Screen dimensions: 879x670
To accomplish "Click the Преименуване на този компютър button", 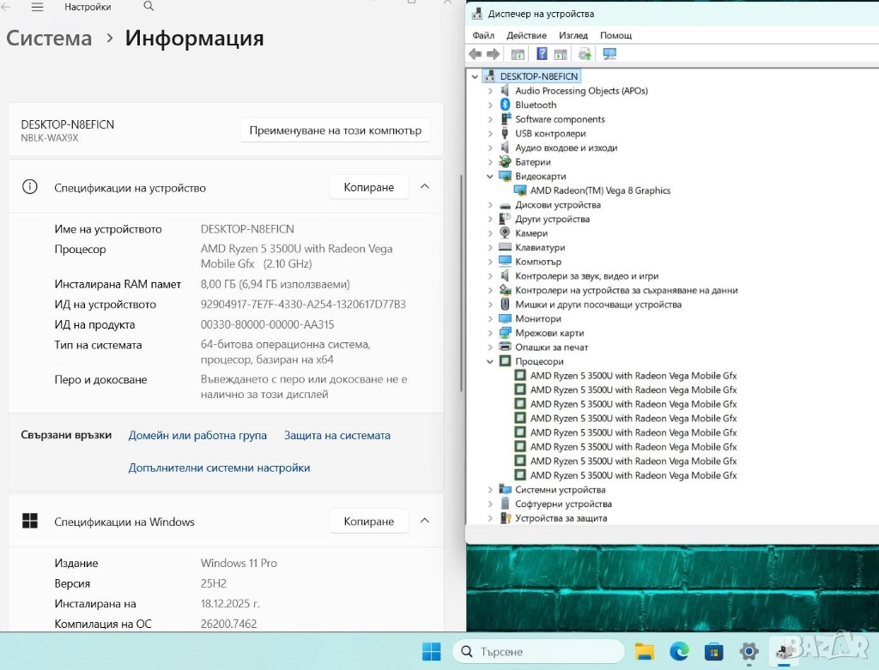I will pos(335,130).
